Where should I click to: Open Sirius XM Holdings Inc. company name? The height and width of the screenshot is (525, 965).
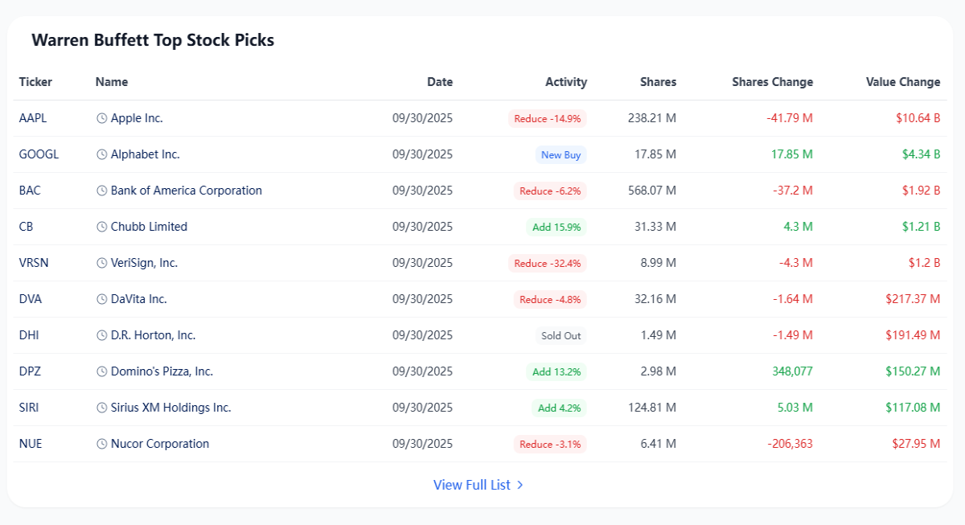171,408
